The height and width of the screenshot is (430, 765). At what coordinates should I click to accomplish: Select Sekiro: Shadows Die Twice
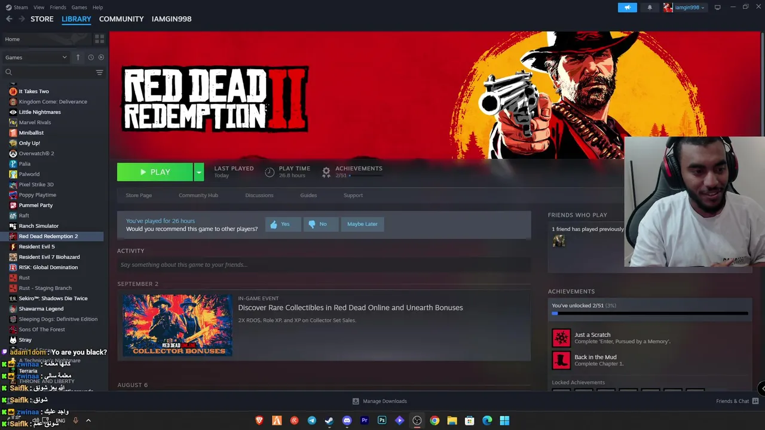[x=54, y=298]
